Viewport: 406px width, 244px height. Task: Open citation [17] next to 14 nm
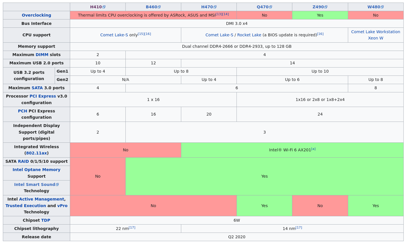[299, 227]
